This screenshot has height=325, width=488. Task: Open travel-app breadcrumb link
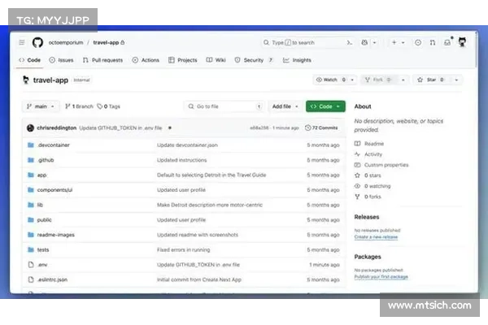pos(106,42)
